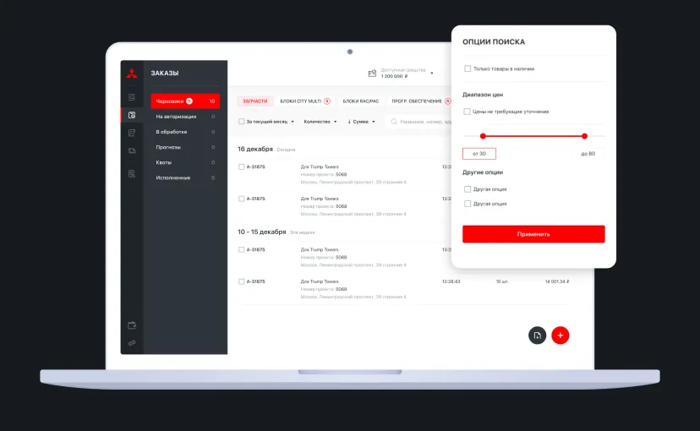Expand the 'За текущий месяц' dropdown
The width and height of the screenshot is (700, 431).
270,122
